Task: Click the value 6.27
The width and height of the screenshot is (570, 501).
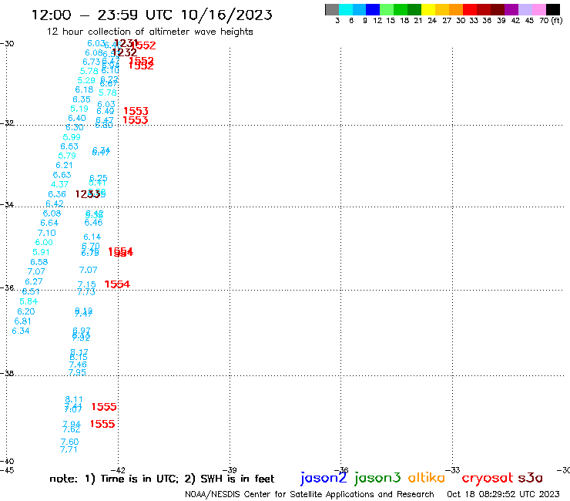Action: [x=34, y=281]
